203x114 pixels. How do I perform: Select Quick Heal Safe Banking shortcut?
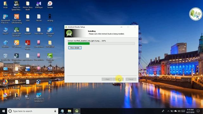16,19
